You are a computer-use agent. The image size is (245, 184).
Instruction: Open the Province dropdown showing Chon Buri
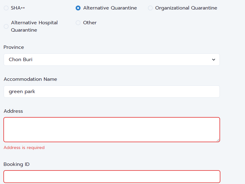click(x=112, y=60)
